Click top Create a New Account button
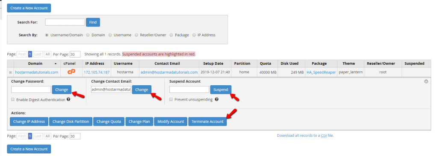The width and height of the screenshot is (438, 156). (29, 8)
